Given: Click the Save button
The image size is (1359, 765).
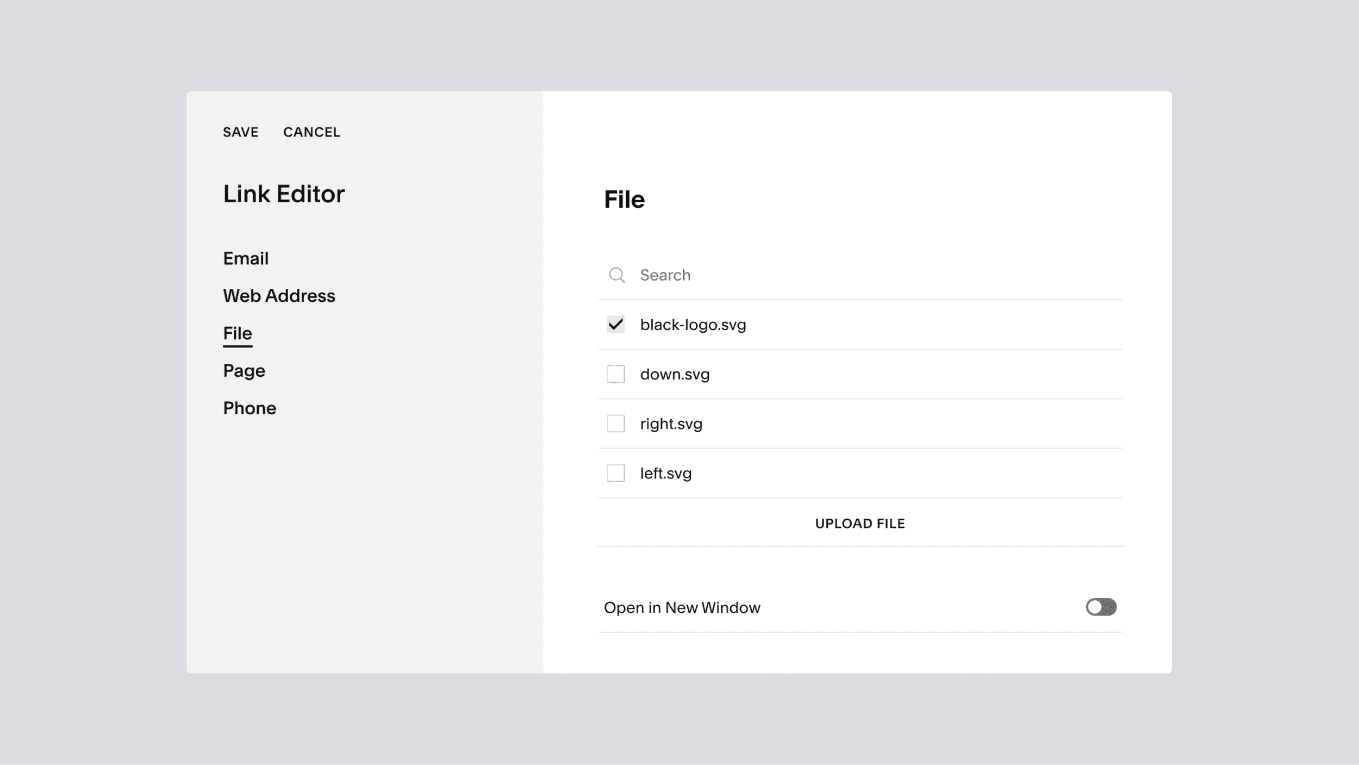Looking at the screenshot, I should 240,132.
